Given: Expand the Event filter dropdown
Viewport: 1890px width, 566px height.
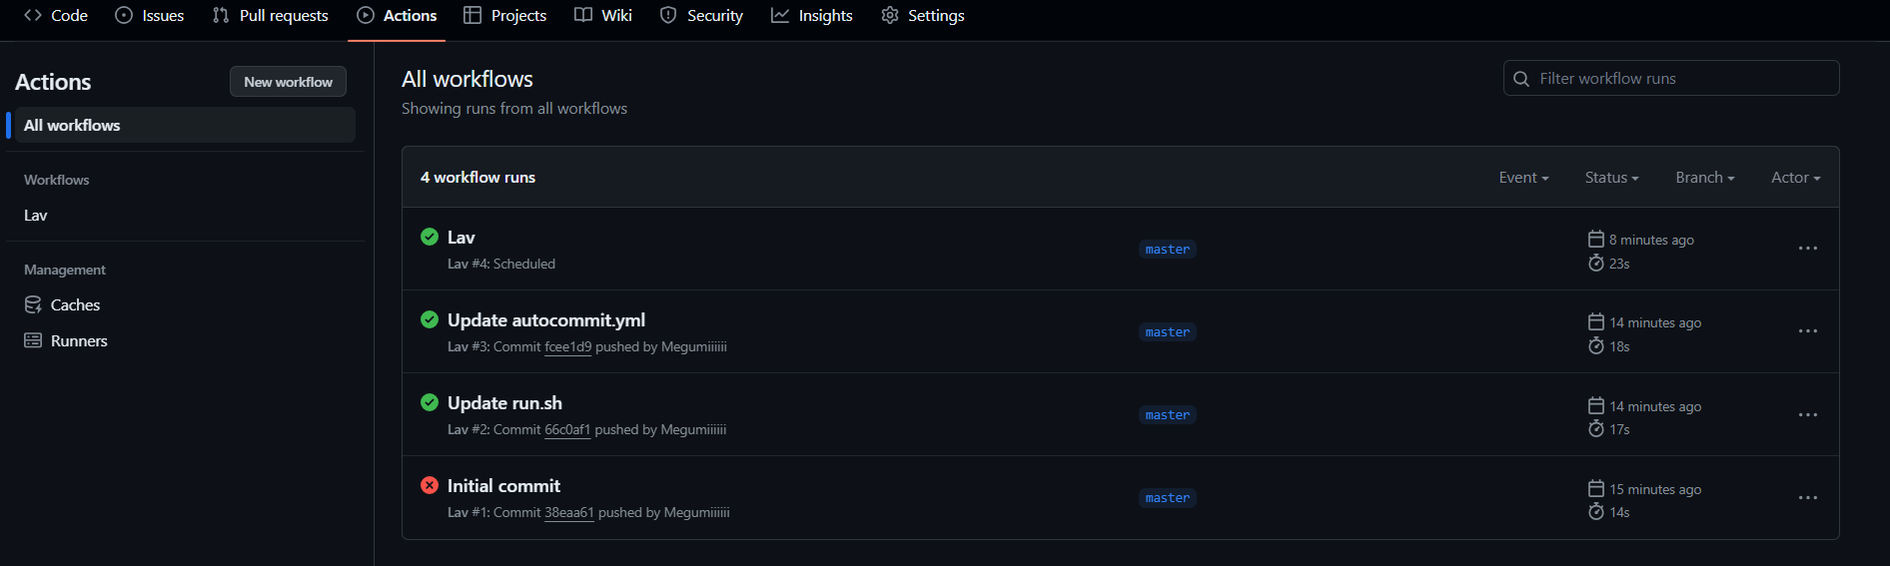Looking at the screenshot, I should pyautogui.click(x=1522, y=178).
